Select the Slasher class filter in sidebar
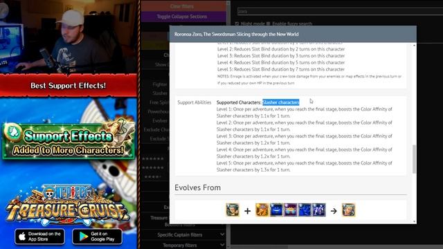The height and width of the screenshot is (249, 443). click(160, 93)
